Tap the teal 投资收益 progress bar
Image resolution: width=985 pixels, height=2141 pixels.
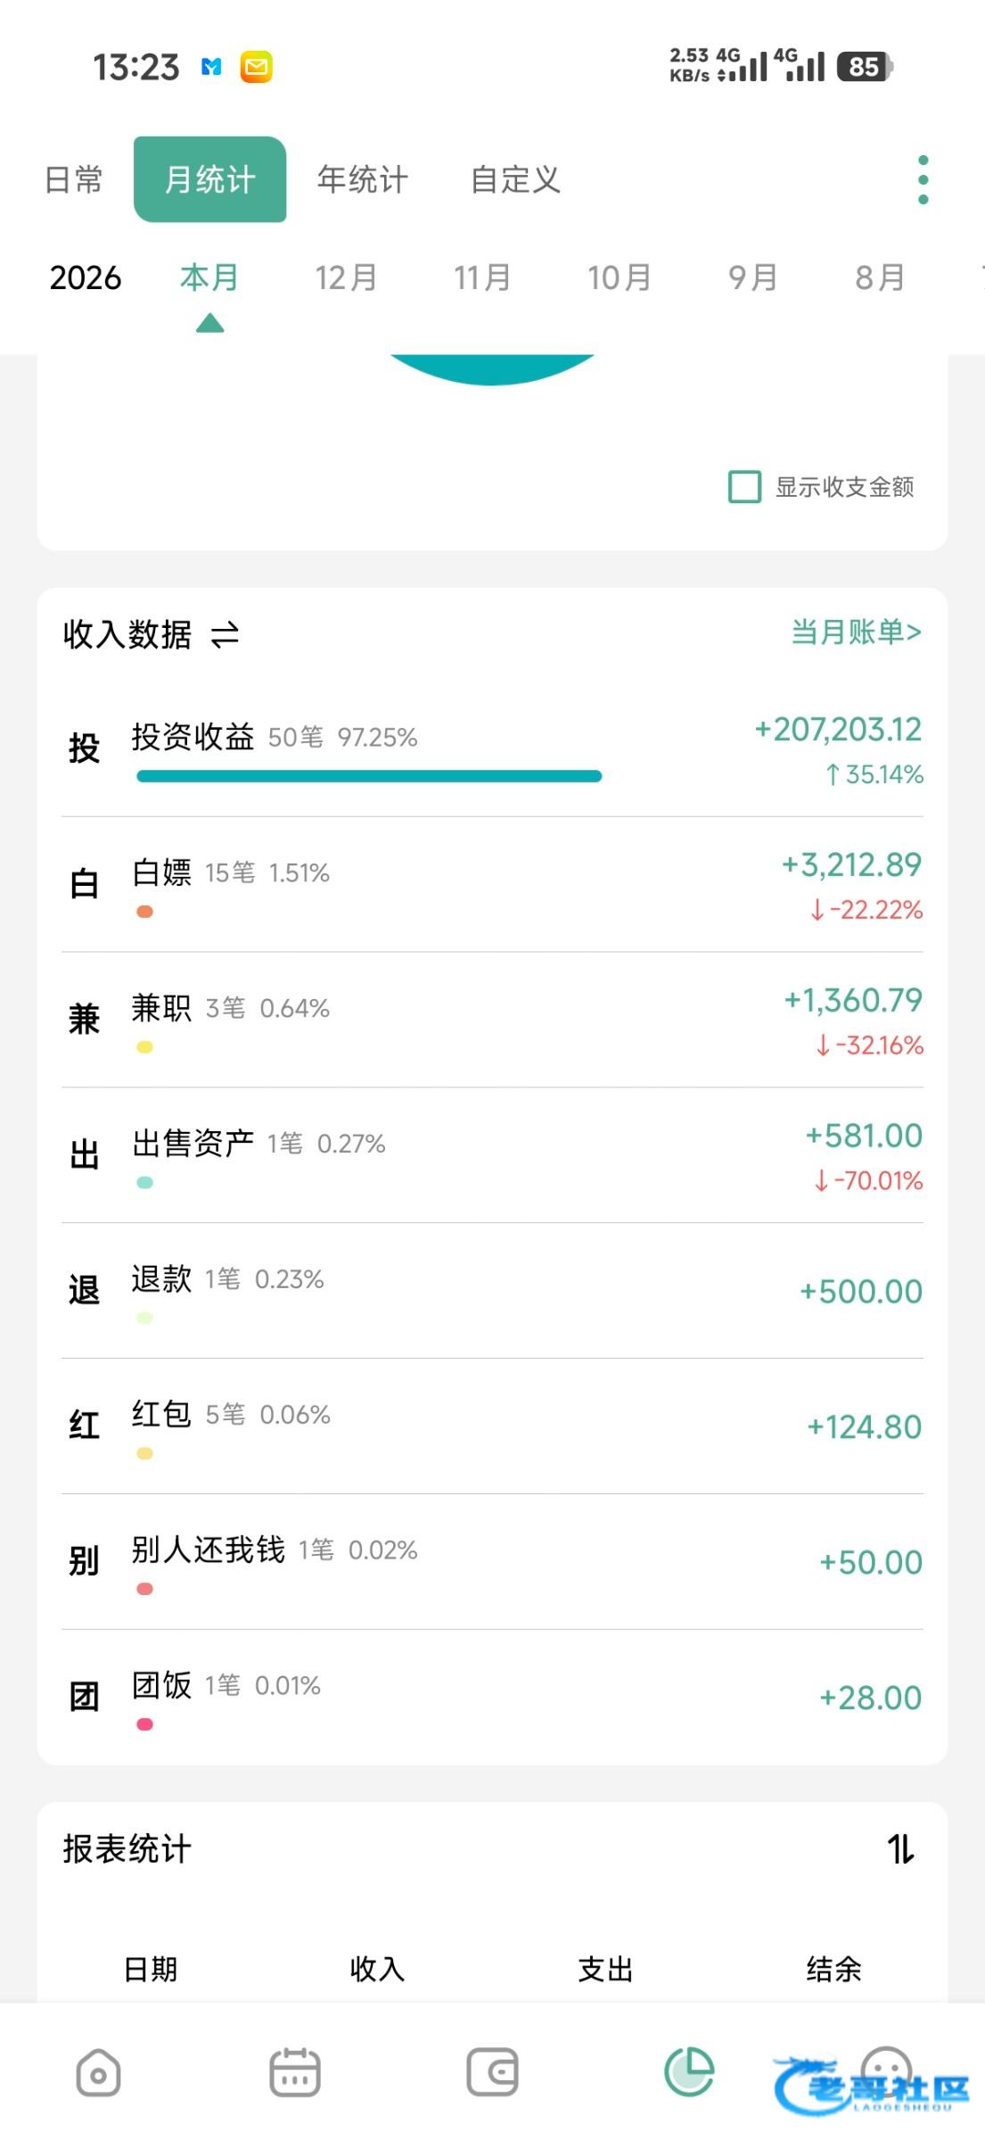click(x=369, y=776)
